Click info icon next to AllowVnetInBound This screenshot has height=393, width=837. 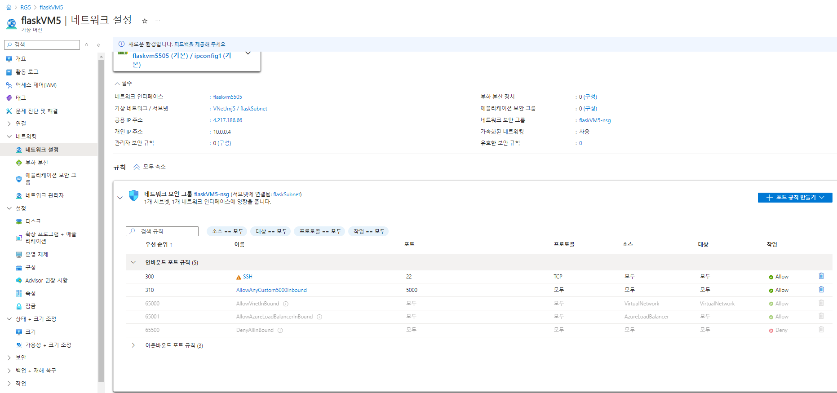click(286, 304)
